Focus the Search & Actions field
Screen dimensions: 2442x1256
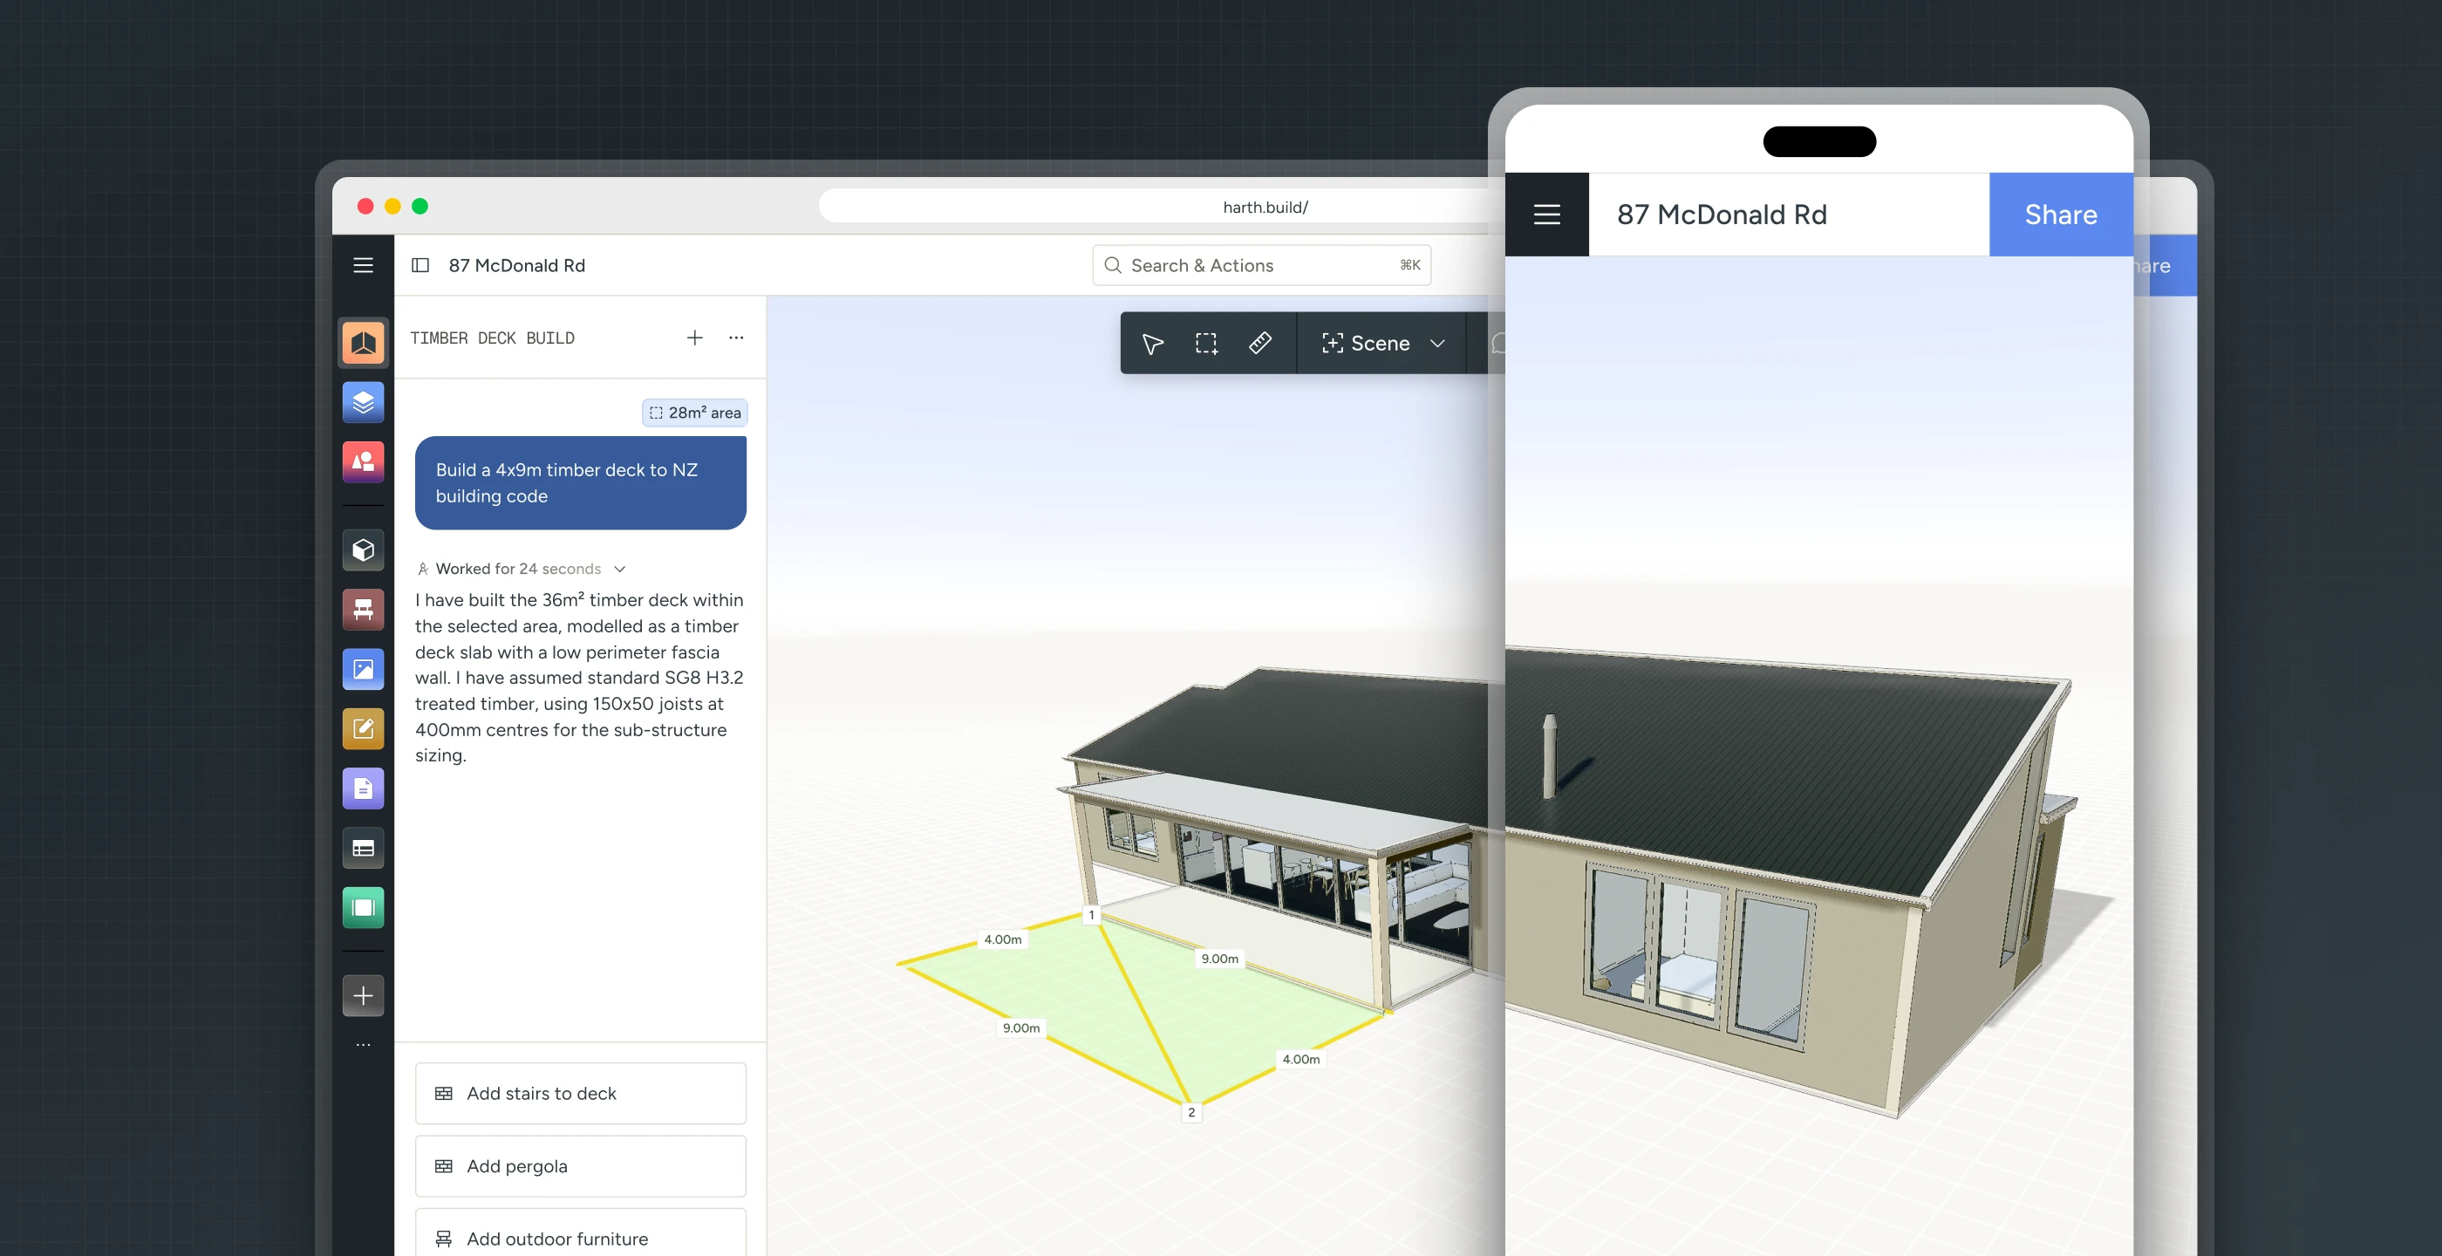[x=1262, y=265]
